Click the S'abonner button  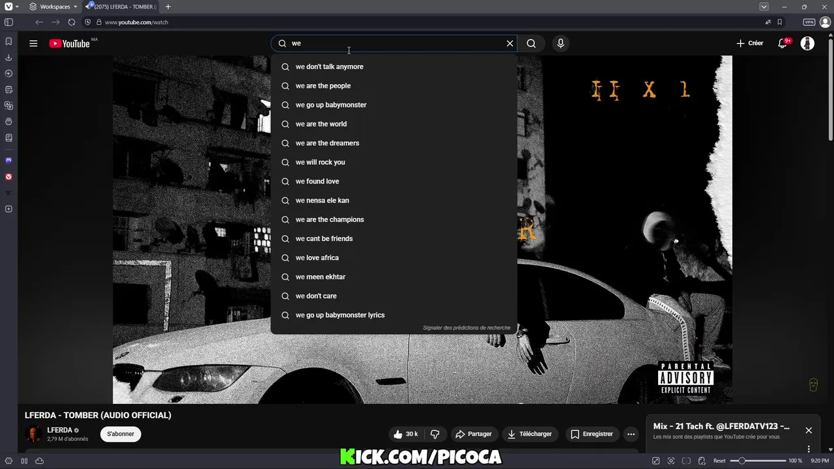pyautogui.click(x=121, y=434)
